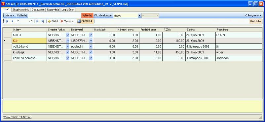Open the WWW.TROCHTA.NET link

coord(18,117)
